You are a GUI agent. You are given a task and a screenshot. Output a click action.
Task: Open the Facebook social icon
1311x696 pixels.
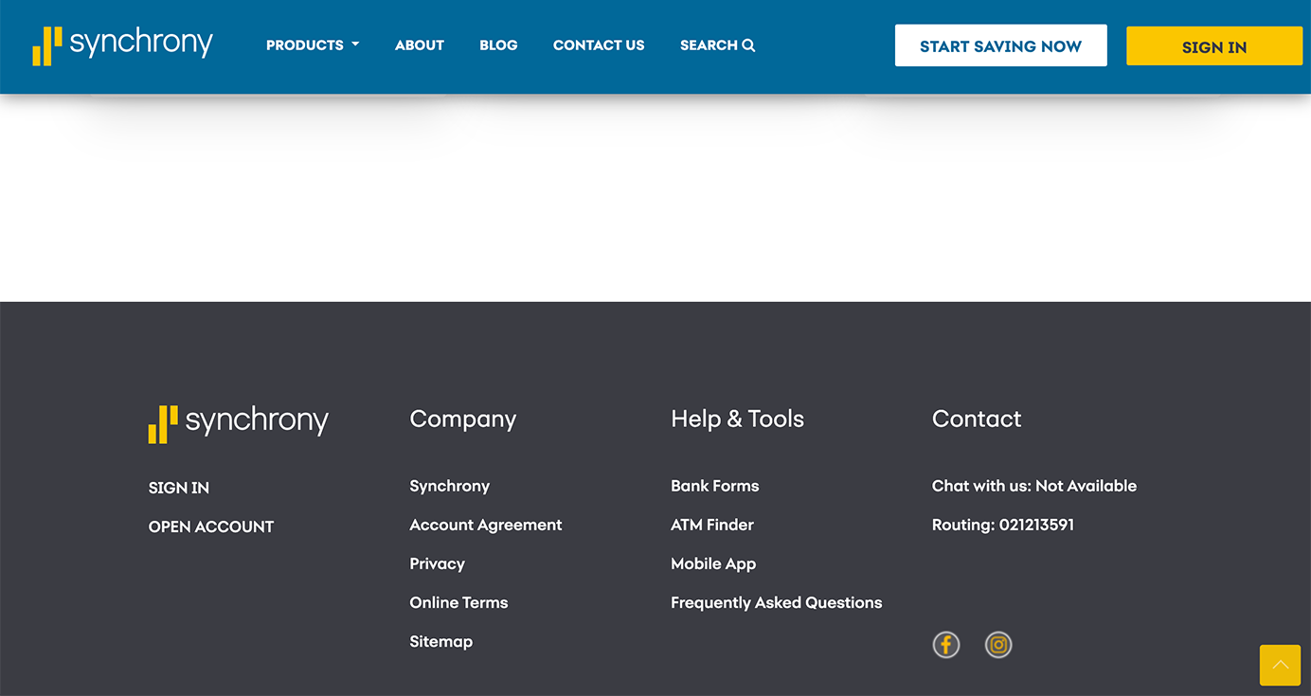point(945,645)
